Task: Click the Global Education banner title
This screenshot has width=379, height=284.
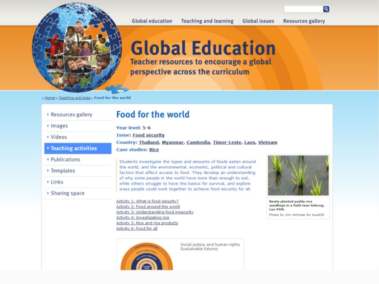Action: (203, 48)
